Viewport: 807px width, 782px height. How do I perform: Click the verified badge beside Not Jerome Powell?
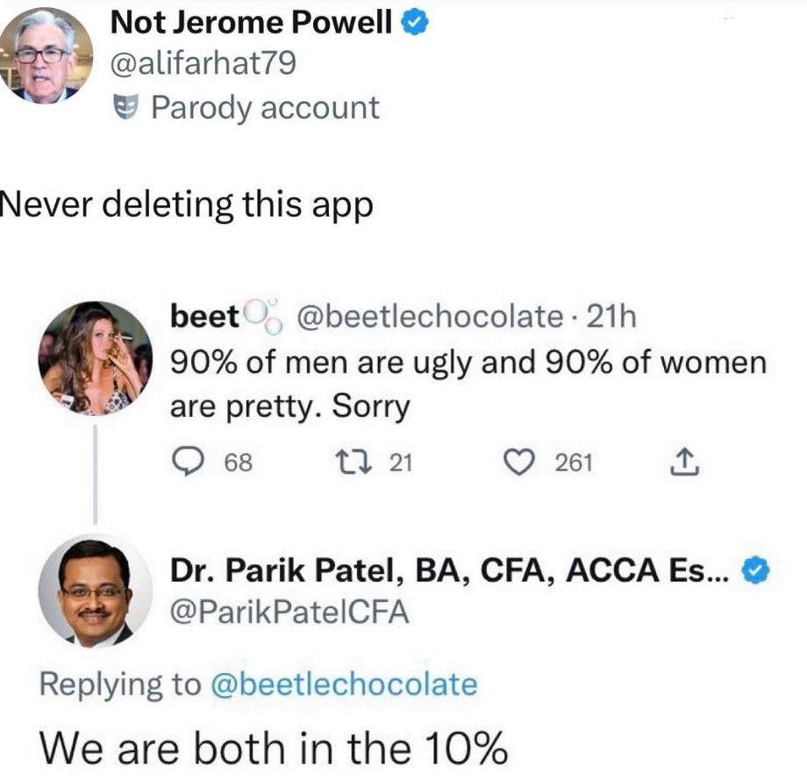[x=414, y=24]
